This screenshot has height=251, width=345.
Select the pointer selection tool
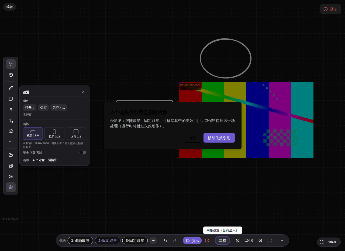pyautogui.click(x=11, y=64)
